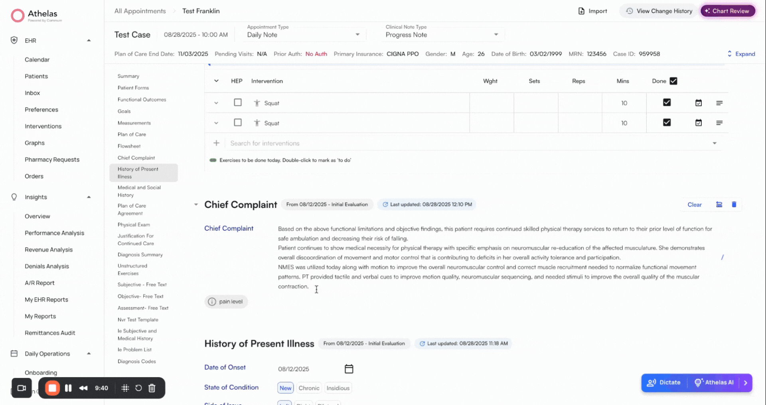The width and height of the screenshot is (766, 405).
Task: Click the info icon on pain level chip
Action: [x=212, y=302]
